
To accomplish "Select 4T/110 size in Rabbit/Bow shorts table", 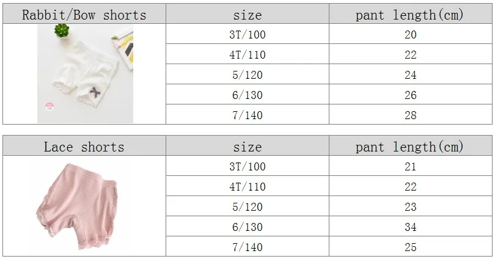I will pos(248,54).
